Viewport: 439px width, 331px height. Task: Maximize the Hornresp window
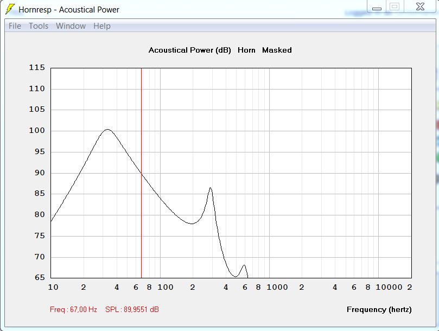[395, 7]
